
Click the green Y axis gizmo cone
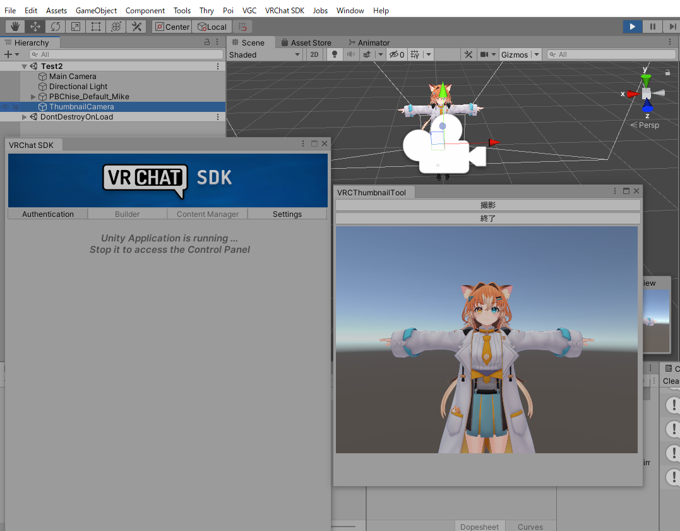tap(646, 80)
